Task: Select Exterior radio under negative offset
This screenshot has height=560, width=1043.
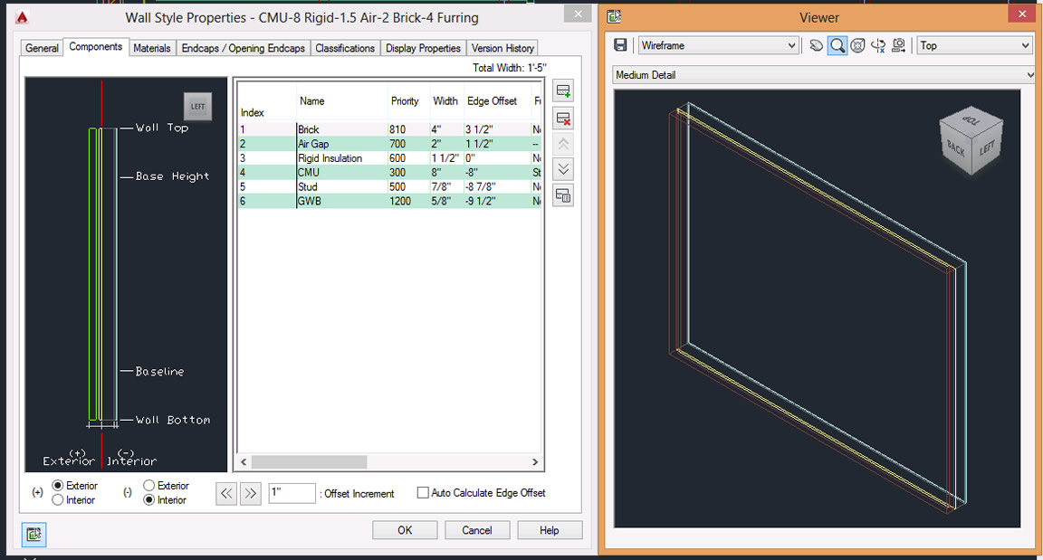Action: 149,486
